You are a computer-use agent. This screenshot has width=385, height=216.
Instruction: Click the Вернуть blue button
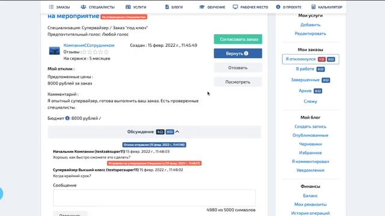pyautogui.click(x=238, y=53)
